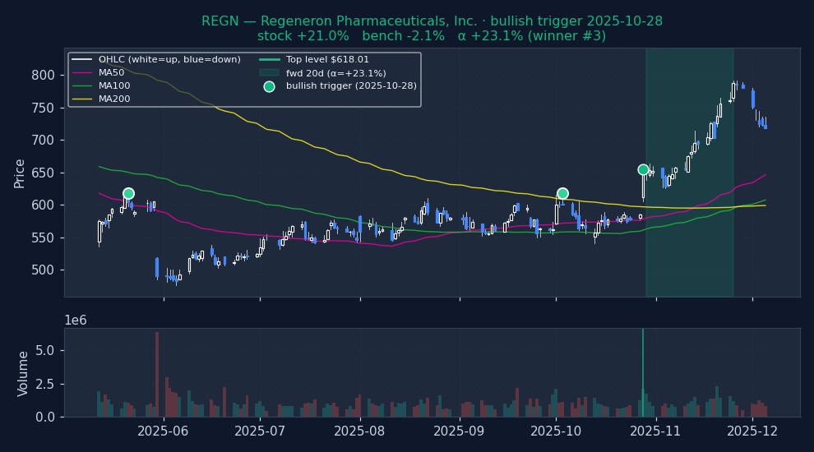The width and height of the screenshot is (814, 452).
Task: Select the 2025-06 x-axis date label
Action: tap(164, 431)
